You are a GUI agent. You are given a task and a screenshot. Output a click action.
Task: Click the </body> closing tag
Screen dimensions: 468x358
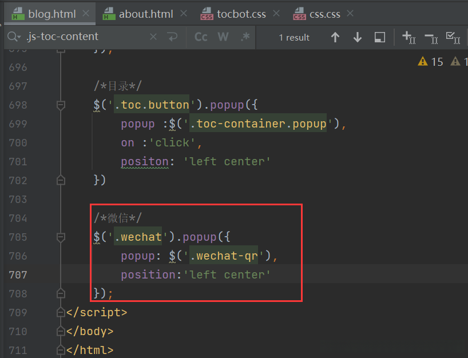tap(90, 331)
